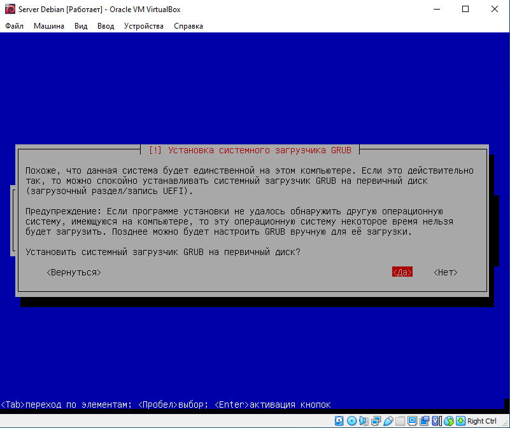
Task: Open the audio settings indicator
Action: [364, 421]
